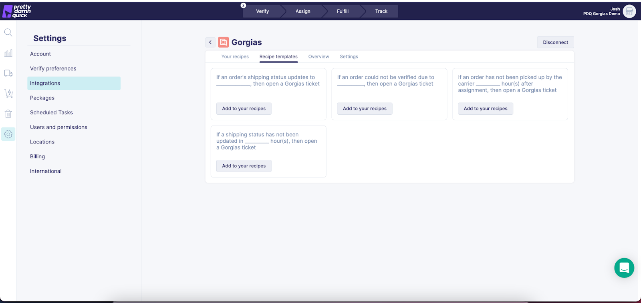The width and height of the screenshot is (641, 303).
Task: Click the order could not be verified text
Action: [385, 80]
